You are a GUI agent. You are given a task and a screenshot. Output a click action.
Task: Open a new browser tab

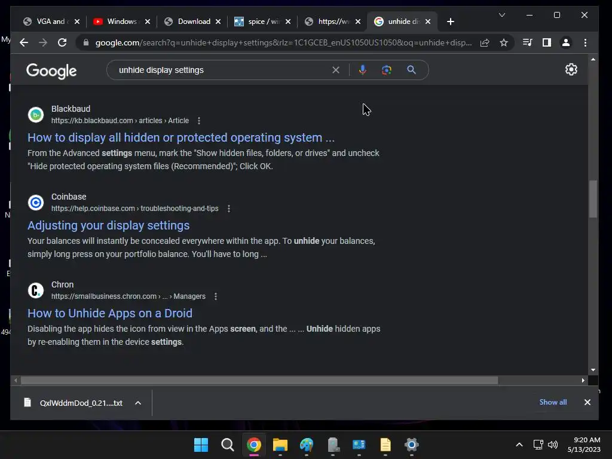(x=451, y=22)
